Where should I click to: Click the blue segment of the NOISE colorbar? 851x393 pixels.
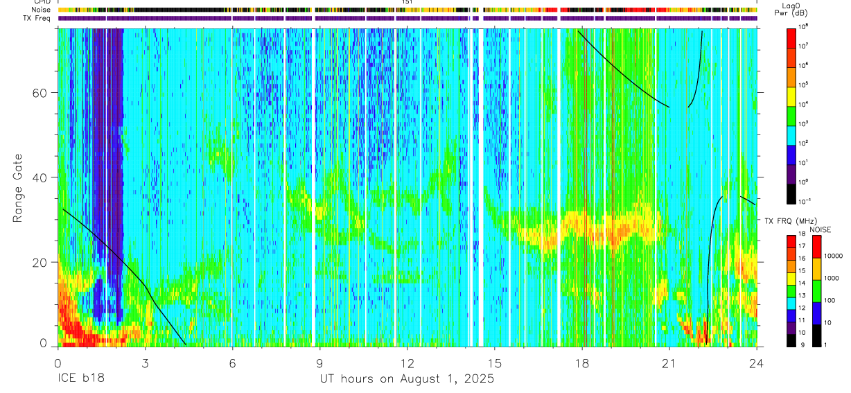coord(816,313)
